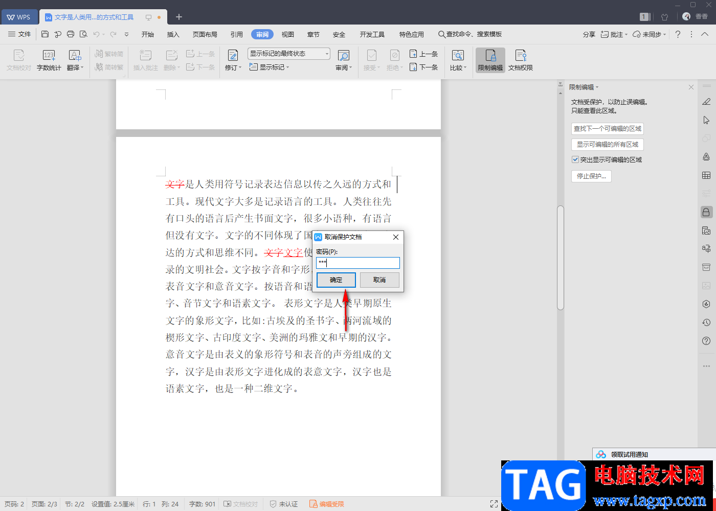Collapse the ribbon with the chevron
The width and height of the screenshot is (716, 511).
coord(705,34)
